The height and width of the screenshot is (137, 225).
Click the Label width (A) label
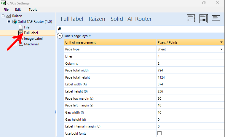pos(76,84)
